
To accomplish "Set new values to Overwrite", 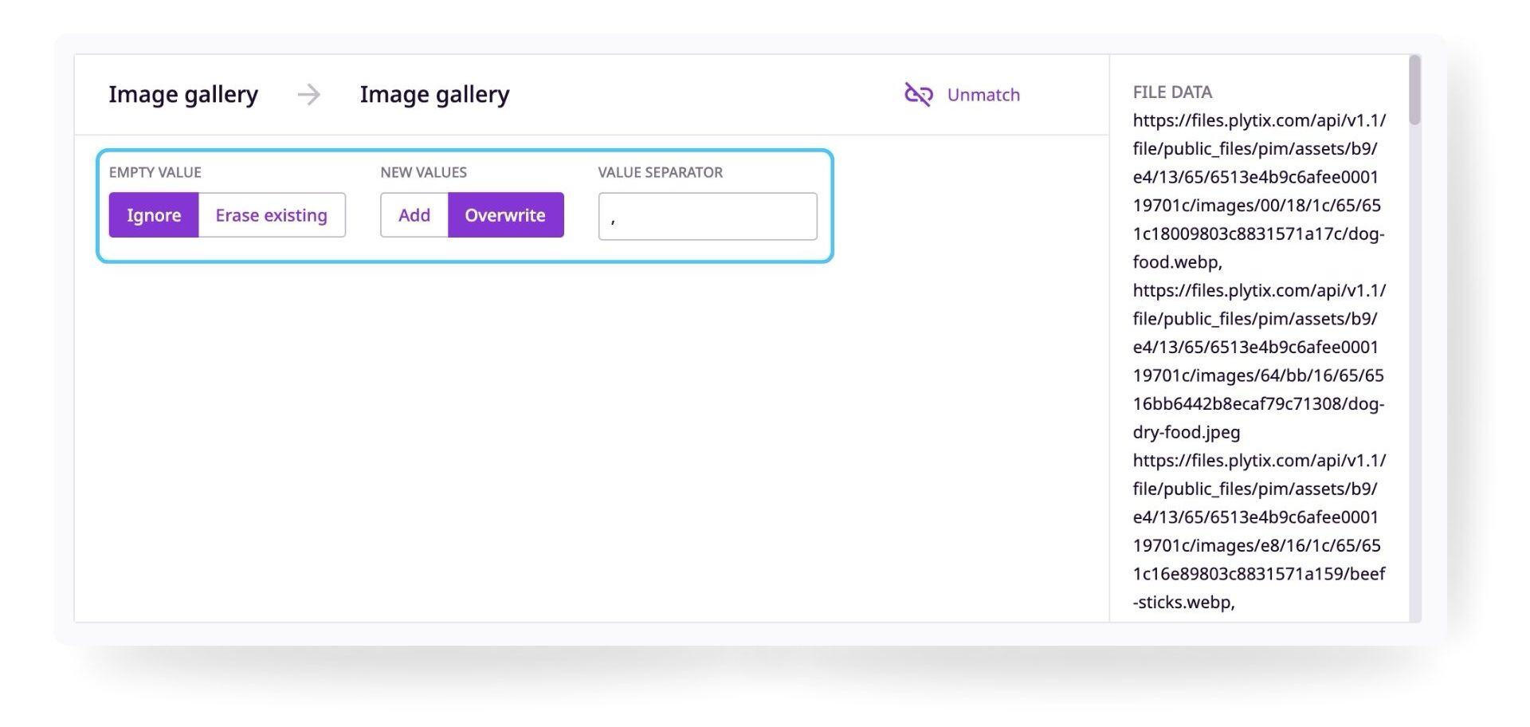I will click(505, 215).
